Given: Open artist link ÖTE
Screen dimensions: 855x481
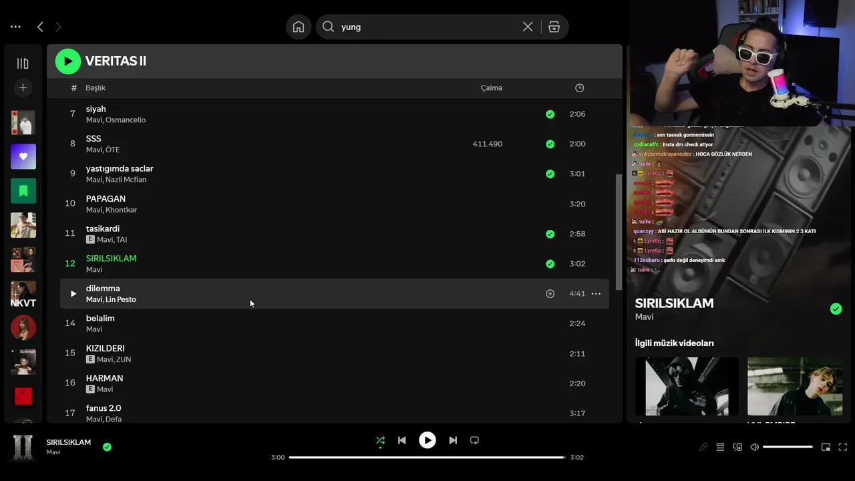Looking at the screenshot, I should click(112, 150).
